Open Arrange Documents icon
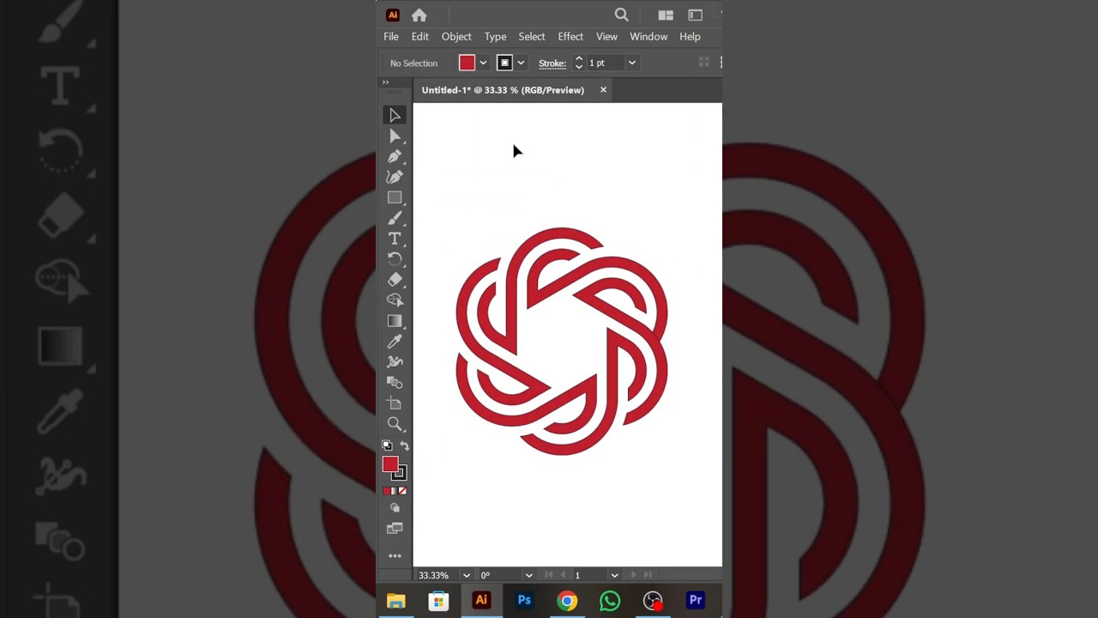 click(666, 15)
